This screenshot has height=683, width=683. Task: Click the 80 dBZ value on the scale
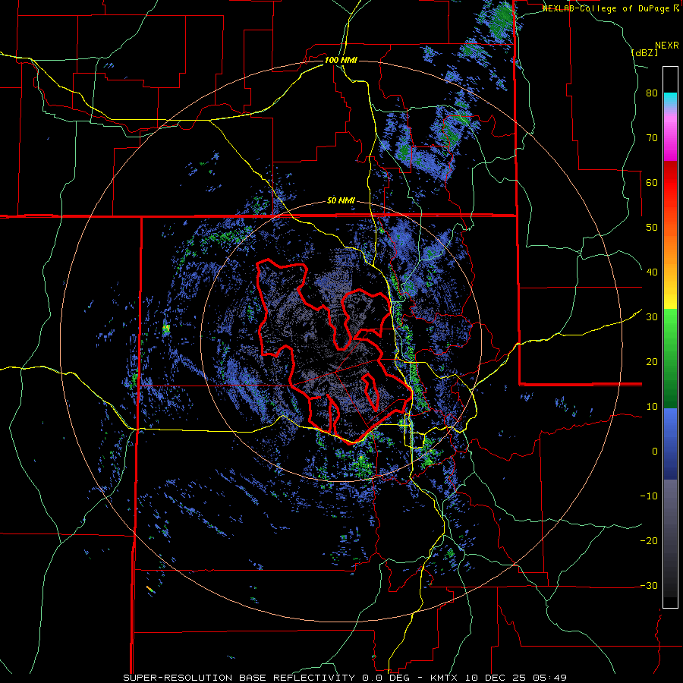[x=652, y=93]
